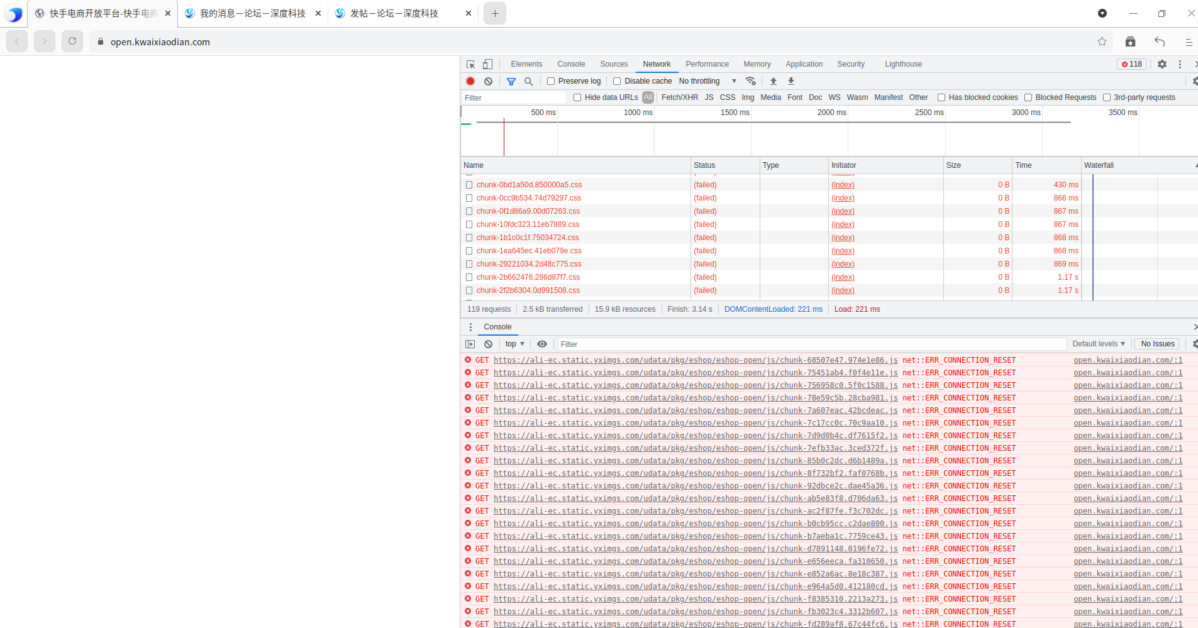Open the live expression eye icon in console
Image resolution: width=1198 pixels, height=628 pixels.
pyautogui.click(x=541, y=344)
